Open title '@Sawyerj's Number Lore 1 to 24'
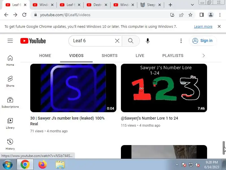 pos(149,118)
